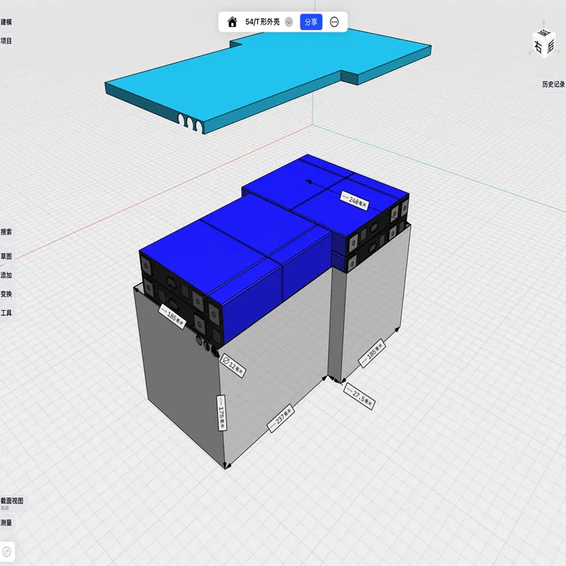Click the blue 分享 share button

coord(311,22)
